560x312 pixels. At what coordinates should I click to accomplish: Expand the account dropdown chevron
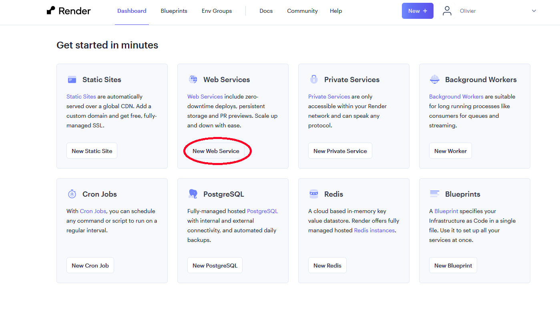pos(534,11)
